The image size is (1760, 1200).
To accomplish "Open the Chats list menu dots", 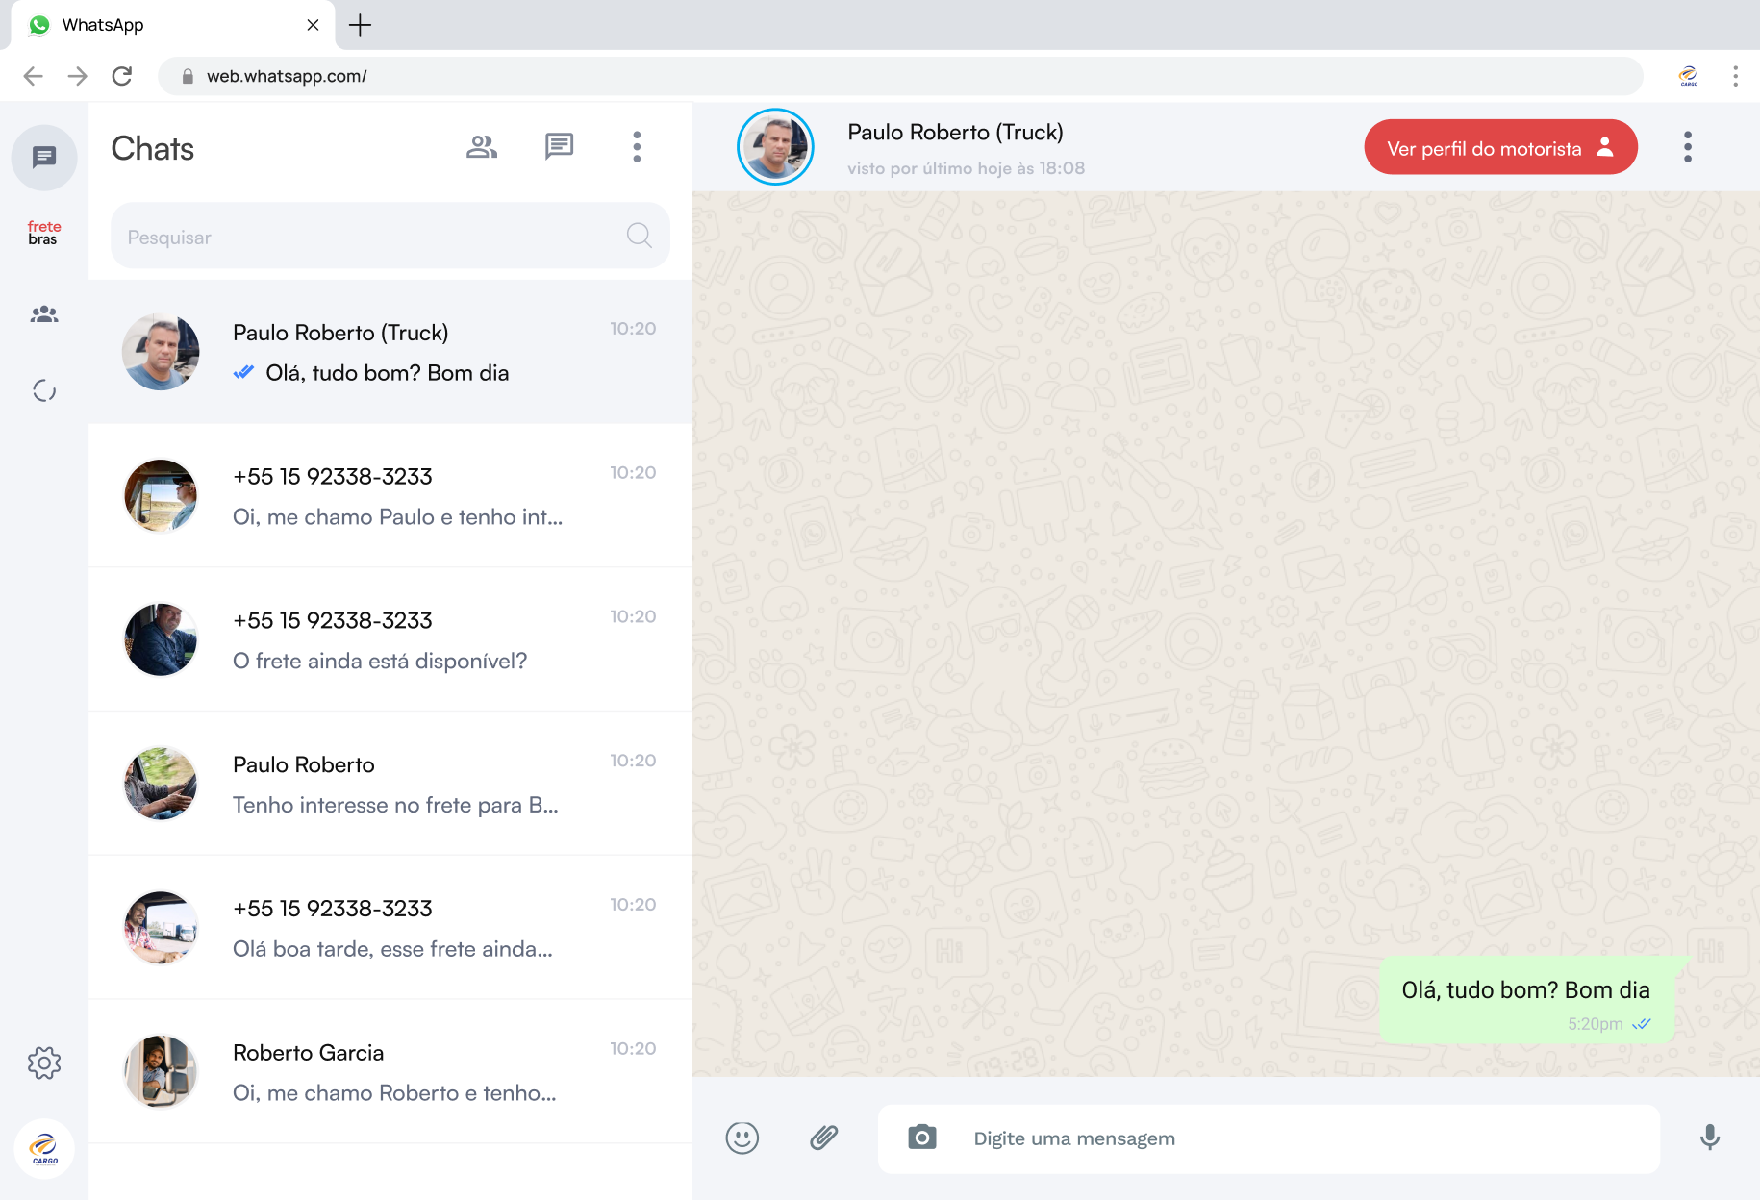I will click(636, 147).
